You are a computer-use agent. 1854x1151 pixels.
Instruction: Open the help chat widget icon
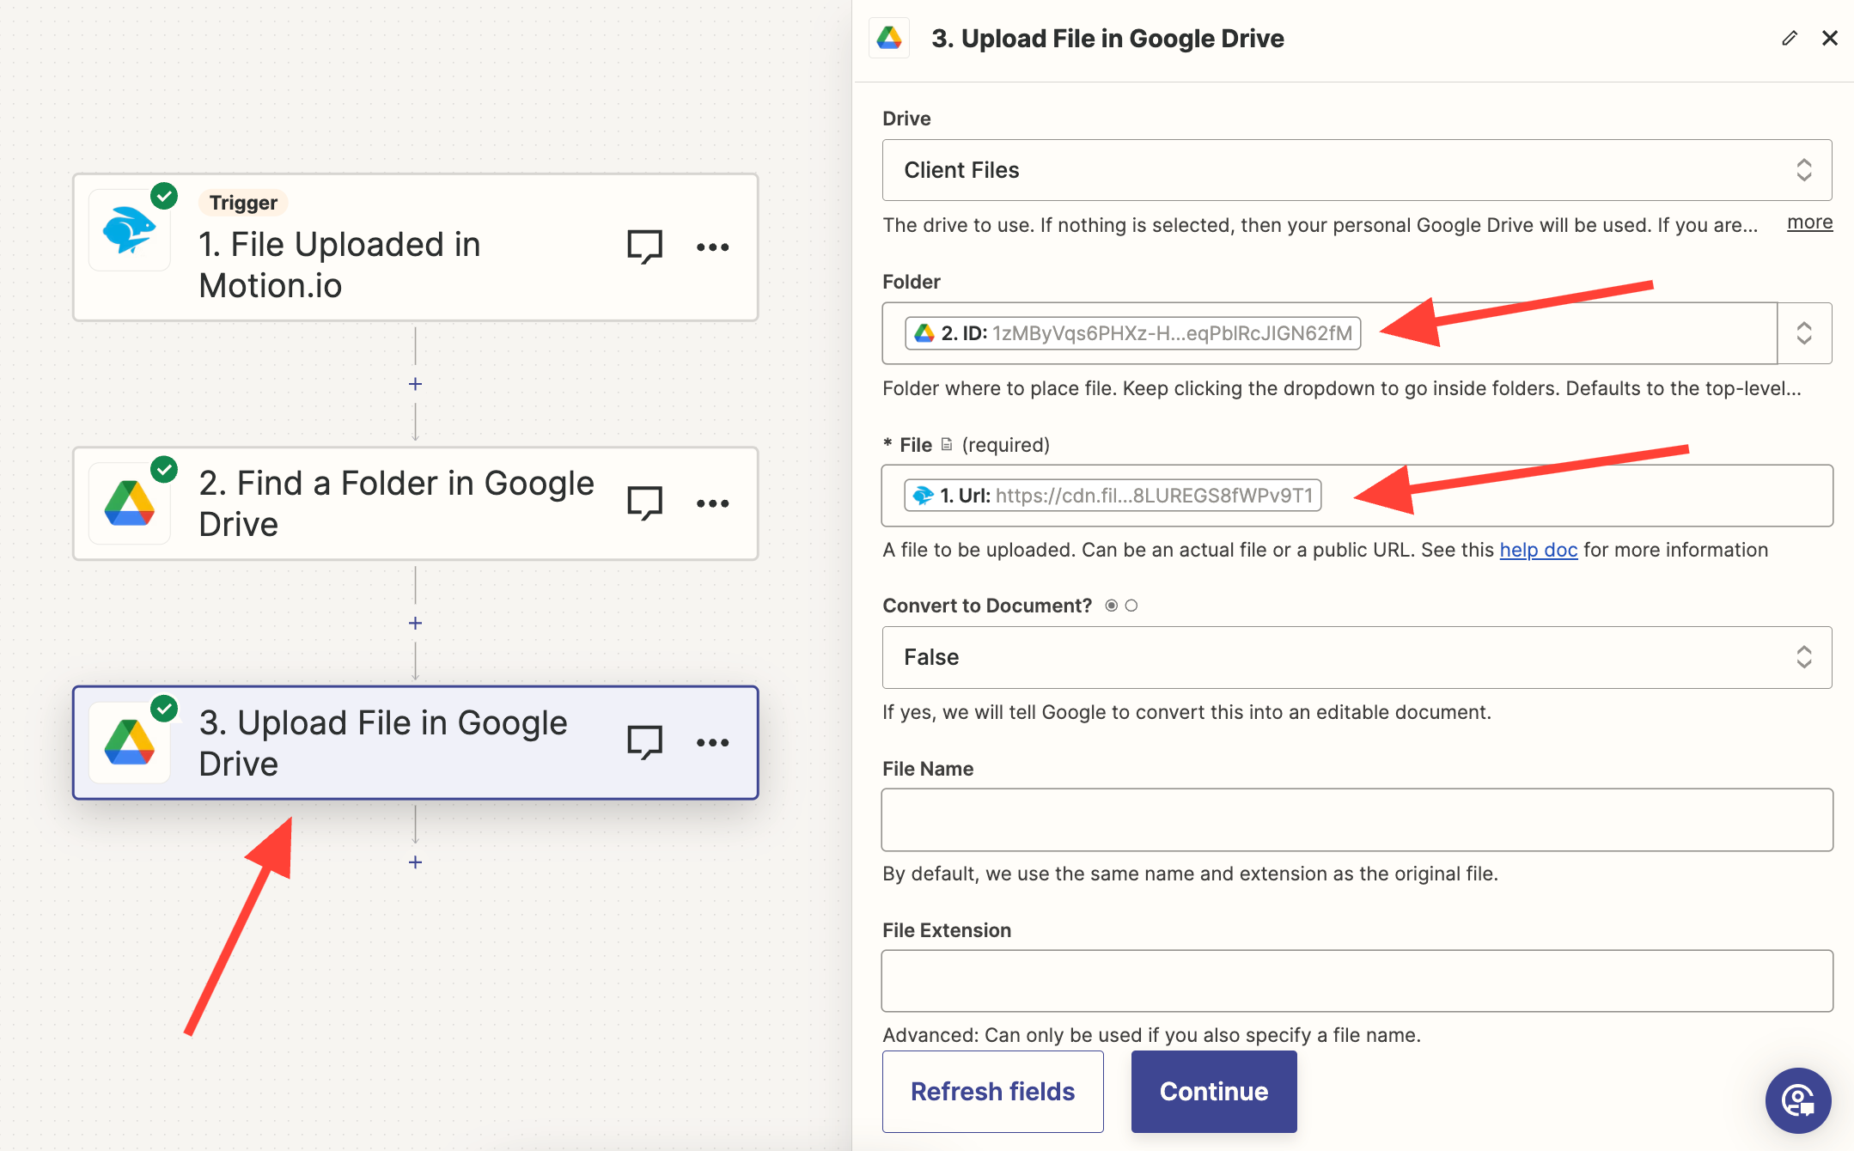point(1797,1099)
